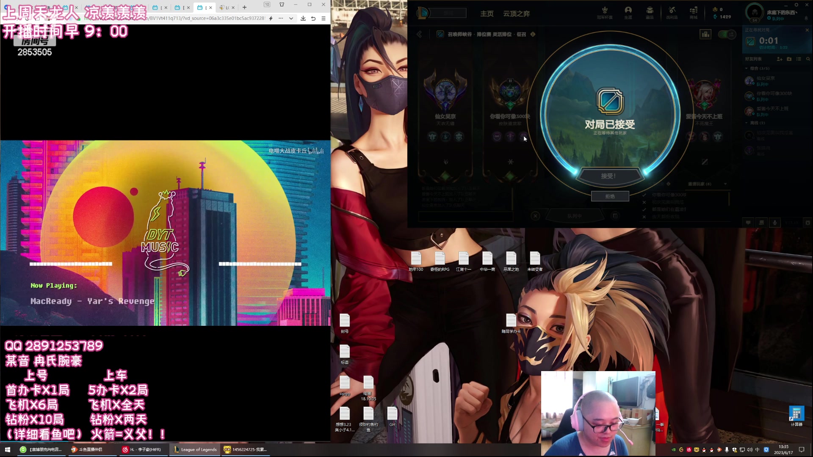Viewport: 813px width, 457px height.
Task: Click the browser undo-close-tab icon
Action: point(313,18)
